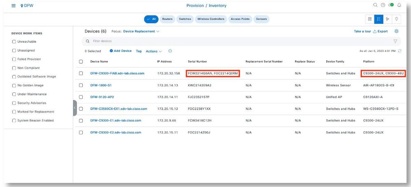Click the Tag button
This screenshot has height=187, width=411.
click(x=139, y=51)
